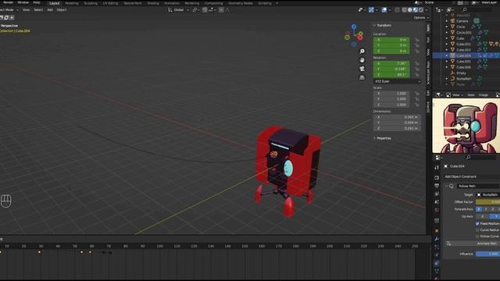Switch to the UV Editing workspace tab
Viewport: 500px width, 281px height.
(x=110, y=3)
